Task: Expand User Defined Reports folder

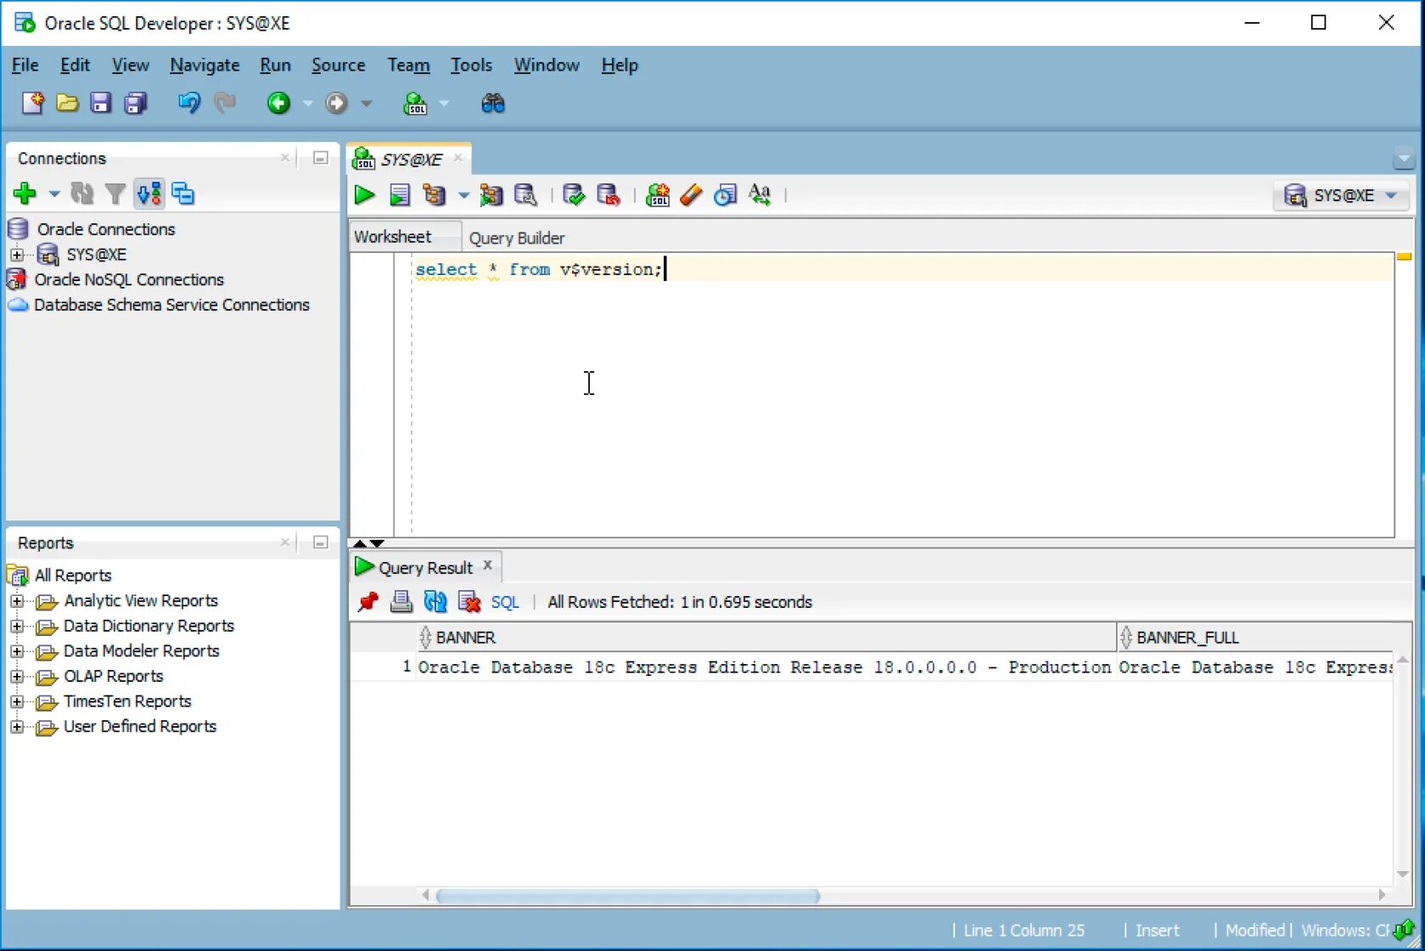Action: point(17,727)
